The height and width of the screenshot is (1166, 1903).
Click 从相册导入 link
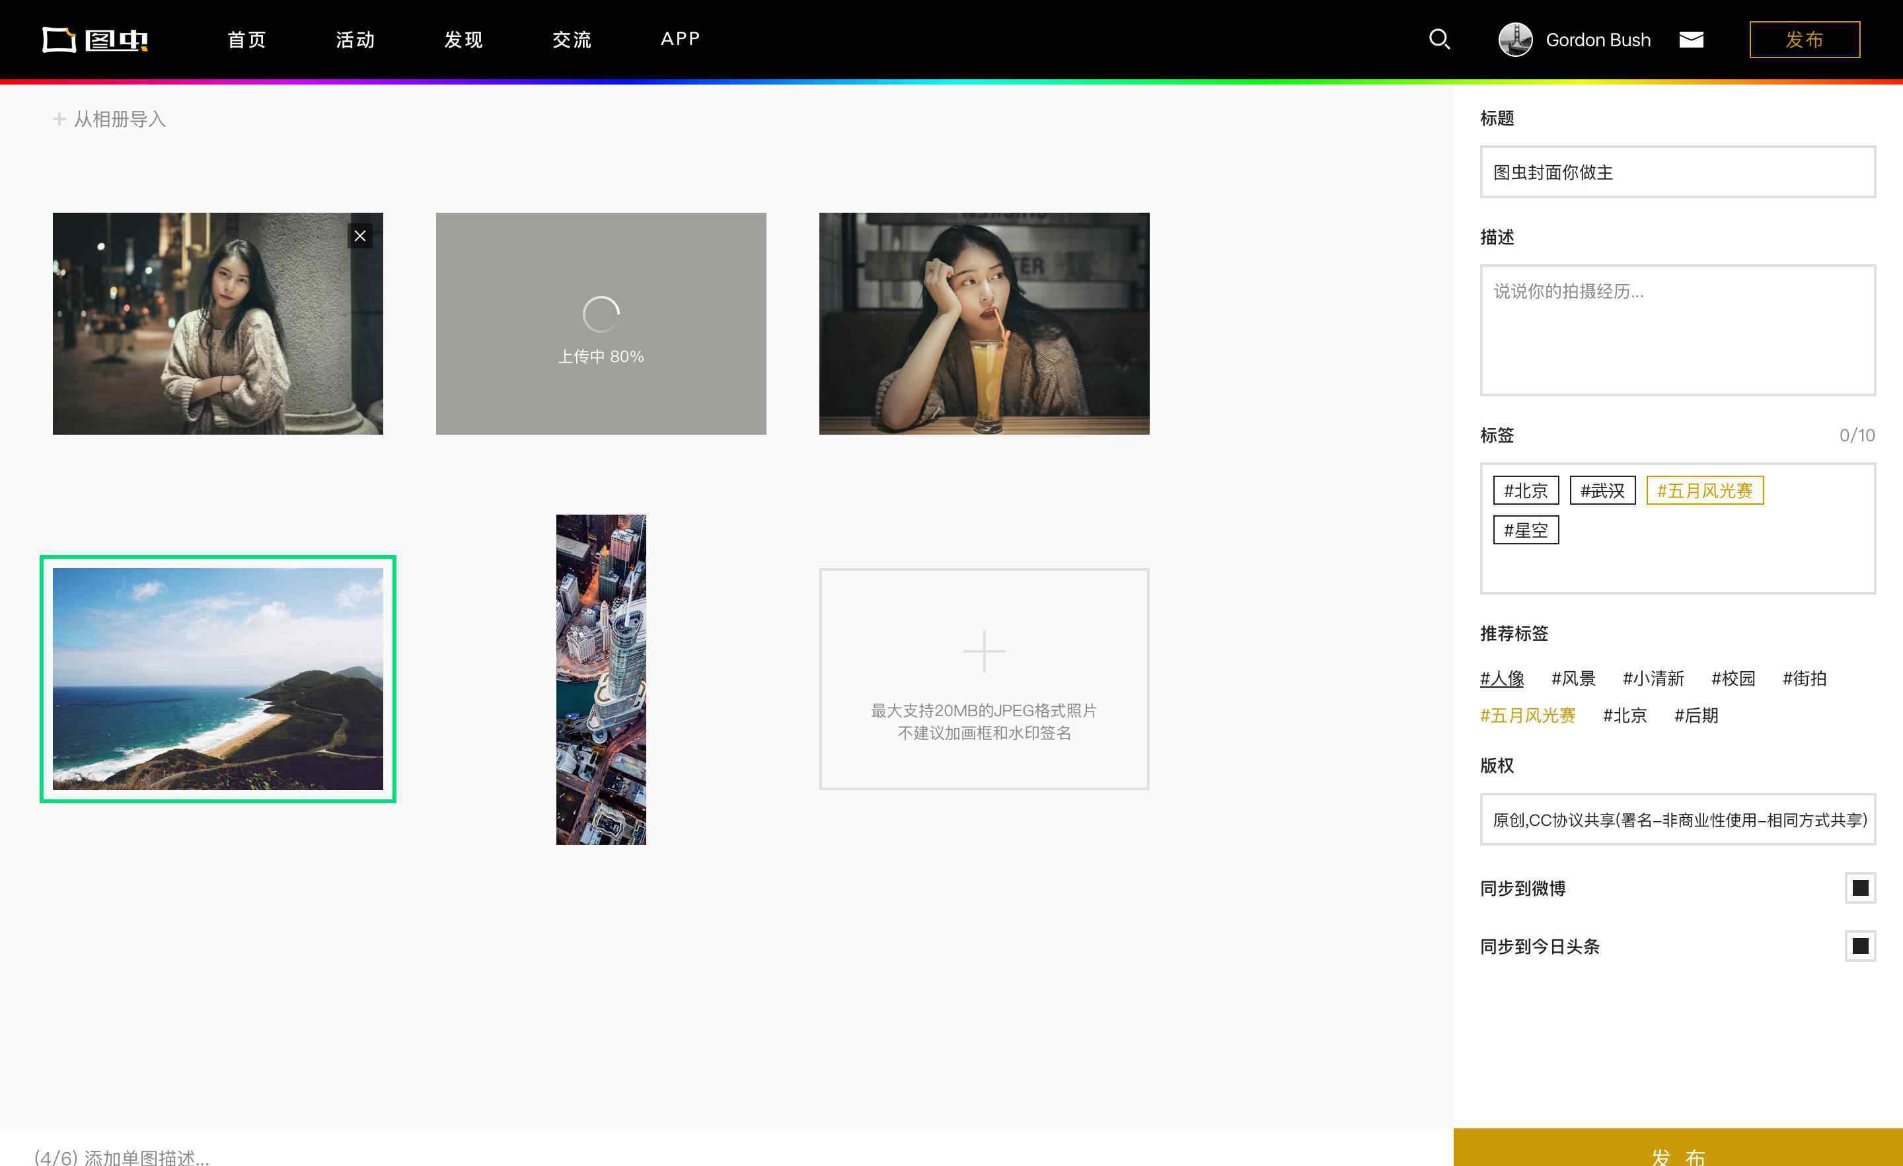click(x=120, y=119)
